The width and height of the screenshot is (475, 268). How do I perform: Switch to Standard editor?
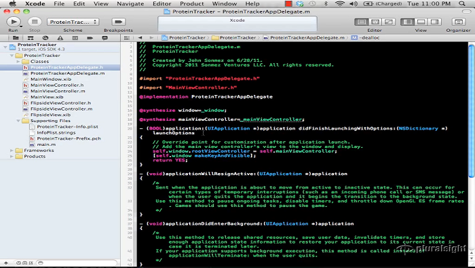pyautogui.click(x=362, y=22)
